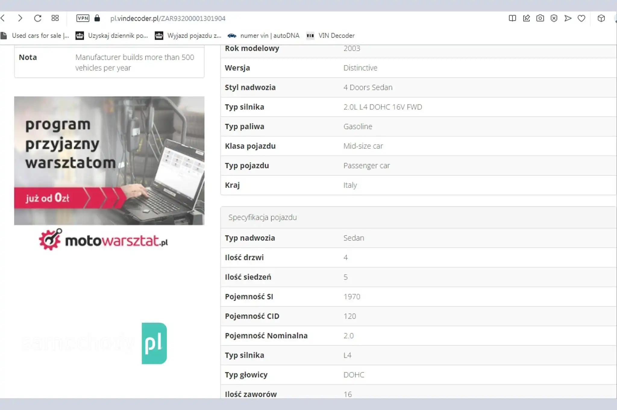Open the speed dial grid
Screen dimensions: 617x410
pyautogui.click(x=55, y=18)
